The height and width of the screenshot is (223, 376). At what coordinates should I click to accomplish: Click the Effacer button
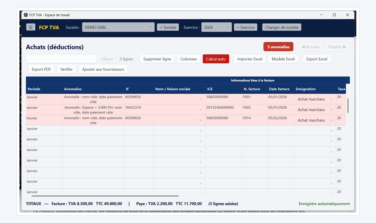click(x=107, y=59)
